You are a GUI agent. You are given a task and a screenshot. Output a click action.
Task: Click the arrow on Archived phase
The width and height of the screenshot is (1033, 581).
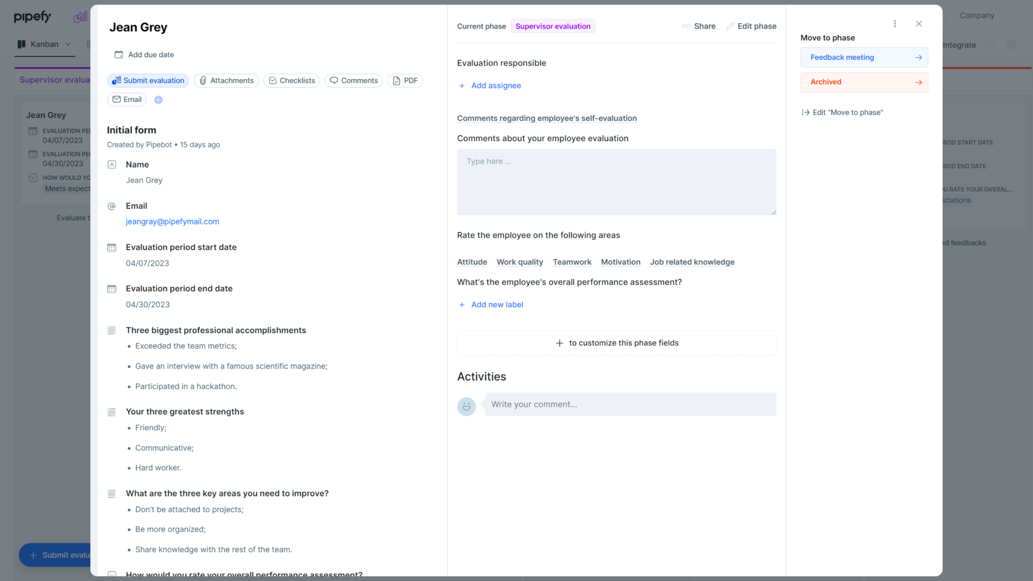coord(919,82)
